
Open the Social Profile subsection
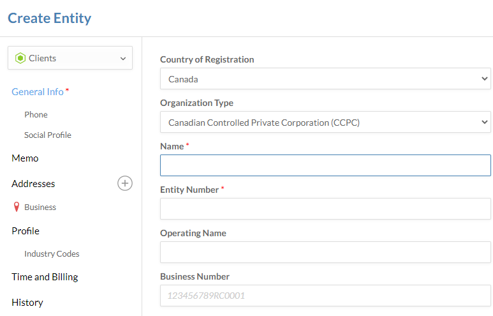point(48,135)
